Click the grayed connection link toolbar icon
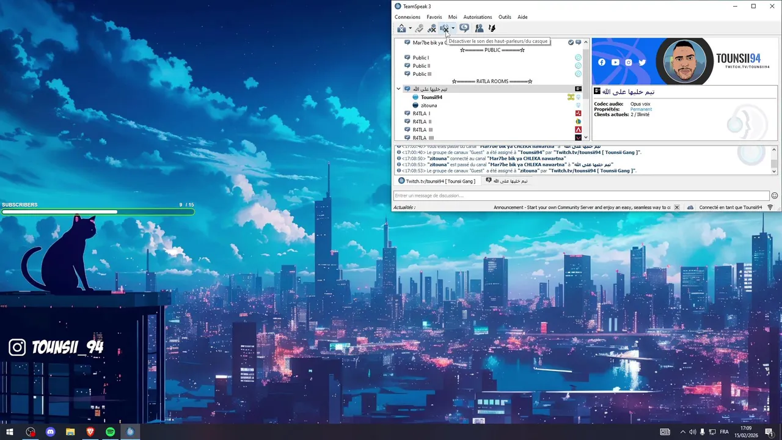This screenshot has height=440, width=782. 419,28
